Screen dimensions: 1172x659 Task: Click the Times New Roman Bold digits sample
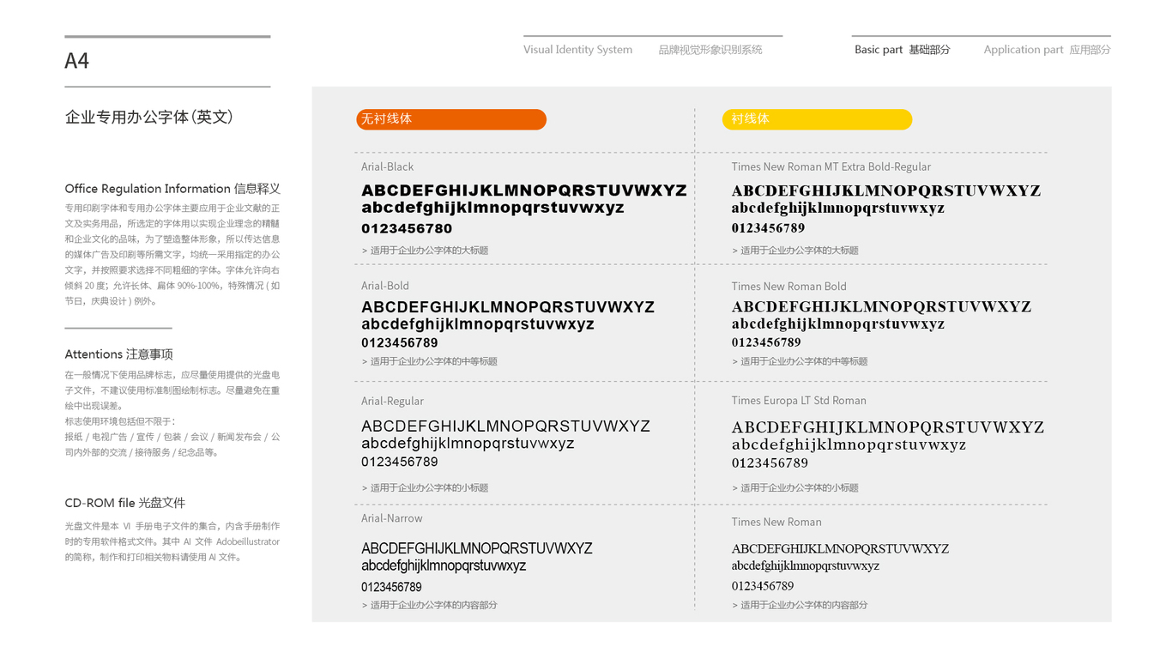[x=766, y=342]
